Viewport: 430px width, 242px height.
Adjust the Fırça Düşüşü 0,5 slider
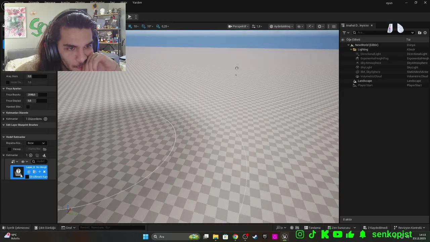coord(37,100)
